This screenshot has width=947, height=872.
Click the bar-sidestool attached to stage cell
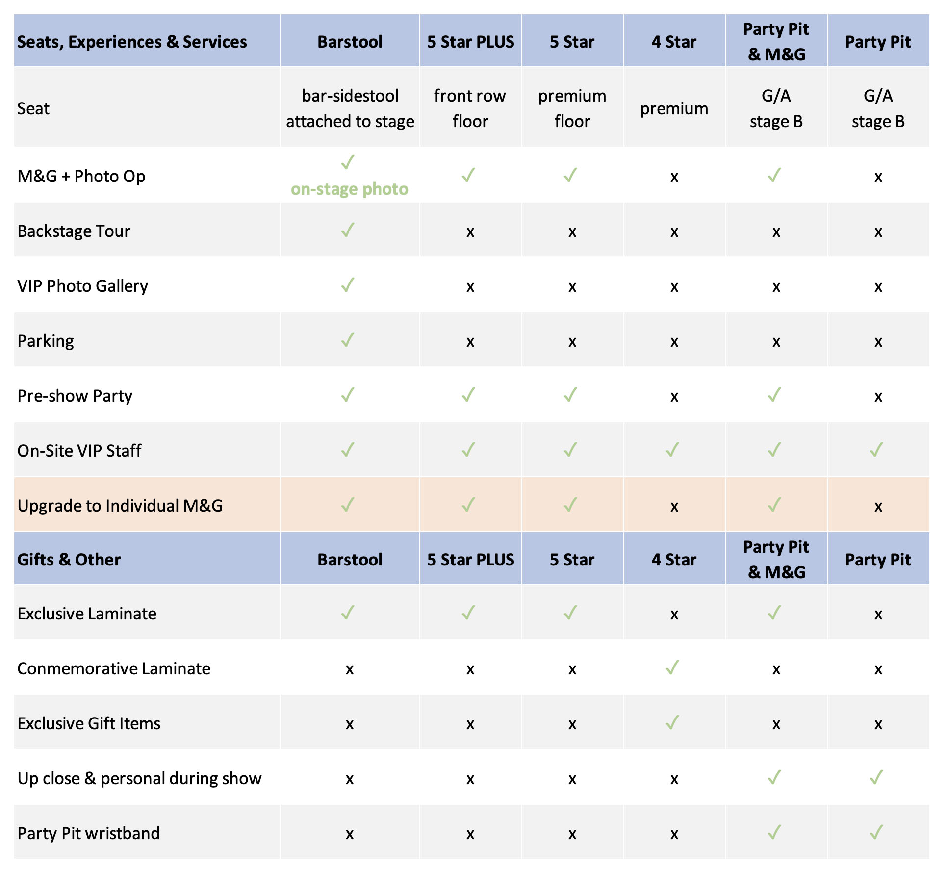coord(350,108)
